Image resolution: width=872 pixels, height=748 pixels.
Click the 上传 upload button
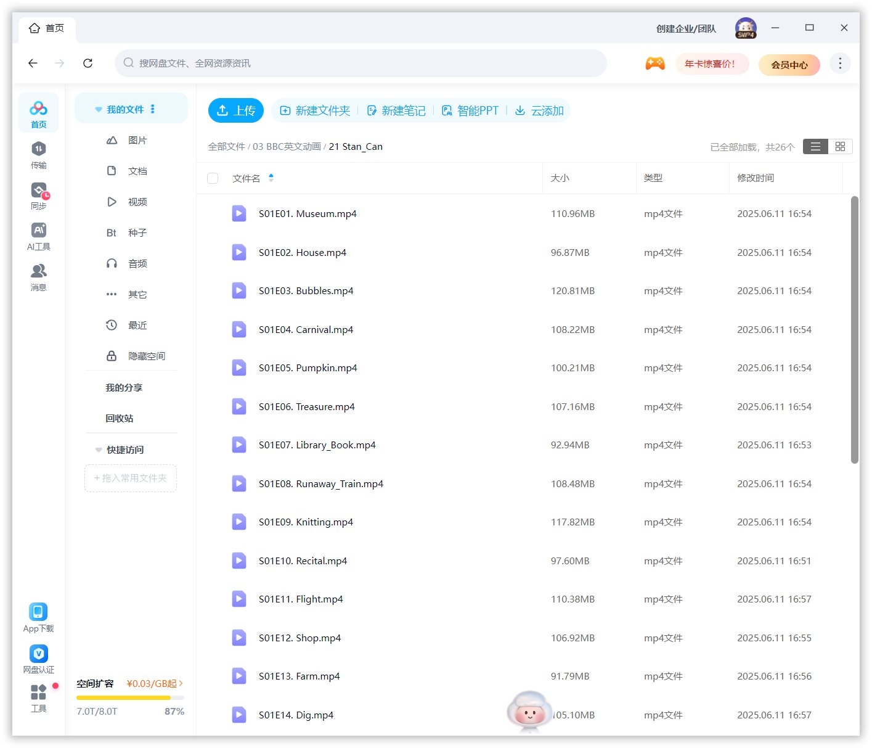pyautogui.click(x=236, y=110)
